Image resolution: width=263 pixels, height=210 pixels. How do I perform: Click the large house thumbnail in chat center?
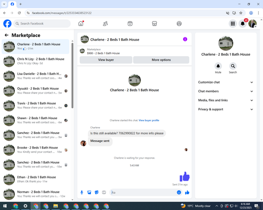135,80
